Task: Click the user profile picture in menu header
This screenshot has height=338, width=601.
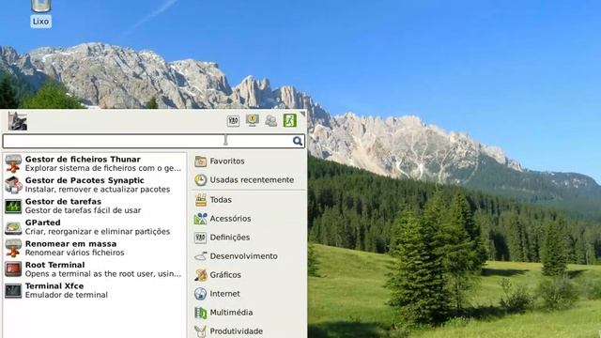Action: pos(18,121)
